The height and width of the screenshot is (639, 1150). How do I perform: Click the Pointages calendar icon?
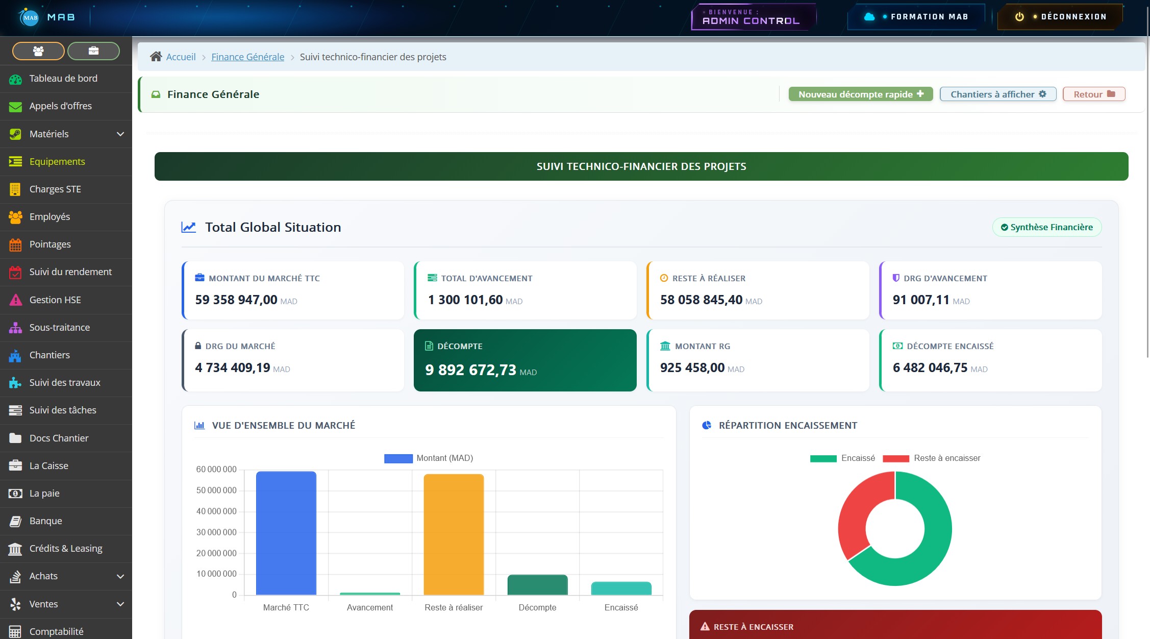click(15, 245)
